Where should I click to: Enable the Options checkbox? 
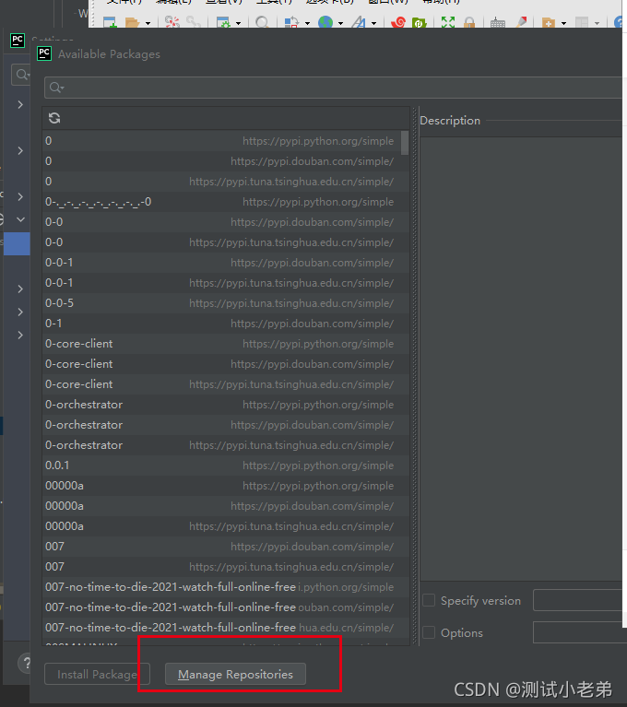429,632
